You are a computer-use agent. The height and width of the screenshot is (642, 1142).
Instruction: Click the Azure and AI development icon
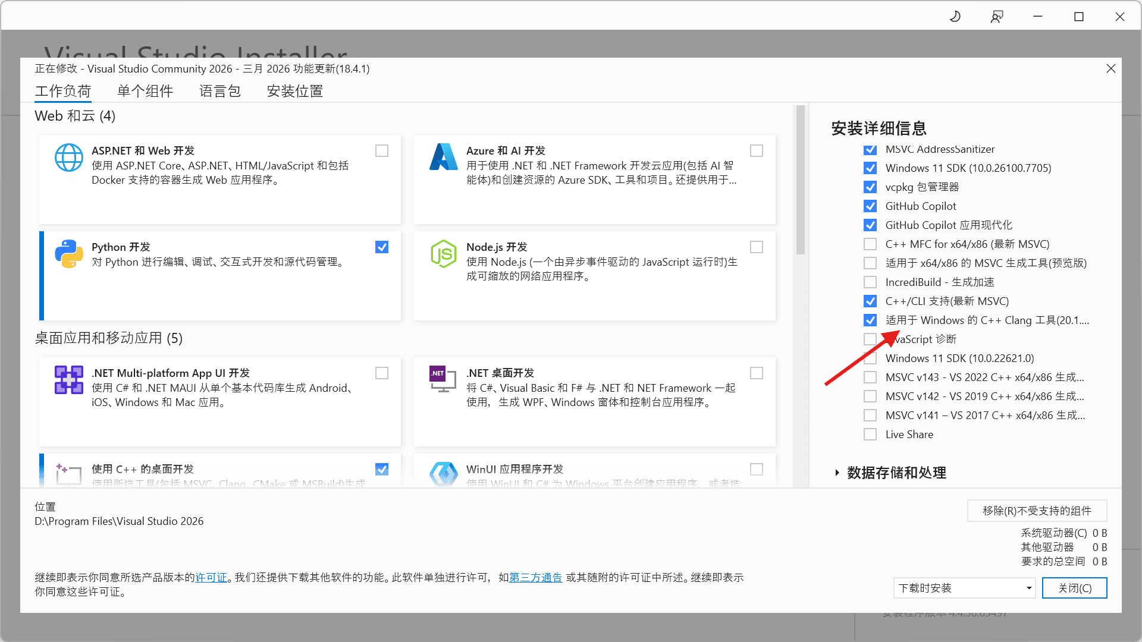pos(443,158)
